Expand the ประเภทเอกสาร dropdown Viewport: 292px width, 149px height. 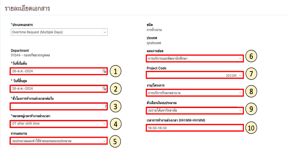[x=105, y=32]
